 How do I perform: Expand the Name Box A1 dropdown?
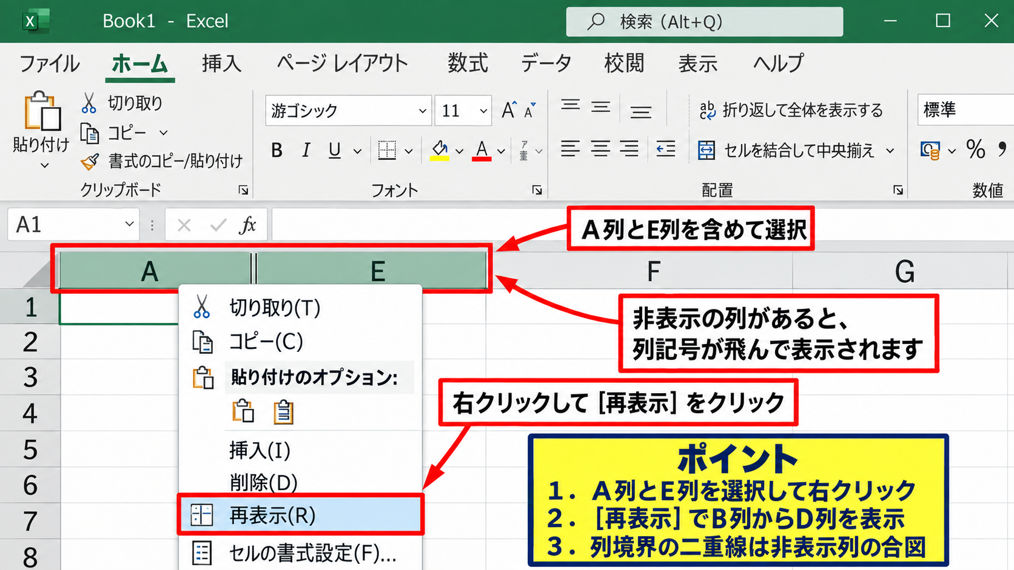coord(129,225)
